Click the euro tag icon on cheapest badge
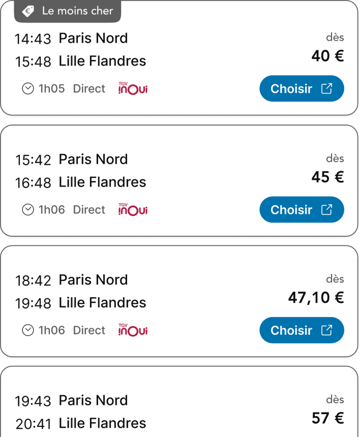The image size is (359, 437). coord(28,11)
